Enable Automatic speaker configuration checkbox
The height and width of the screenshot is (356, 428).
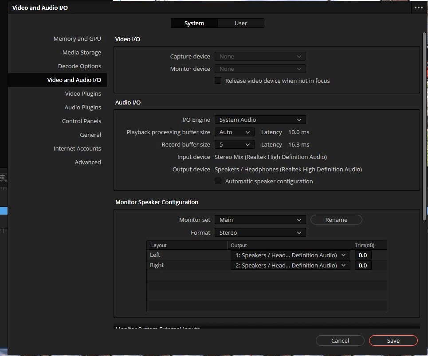tap(218, 181)
